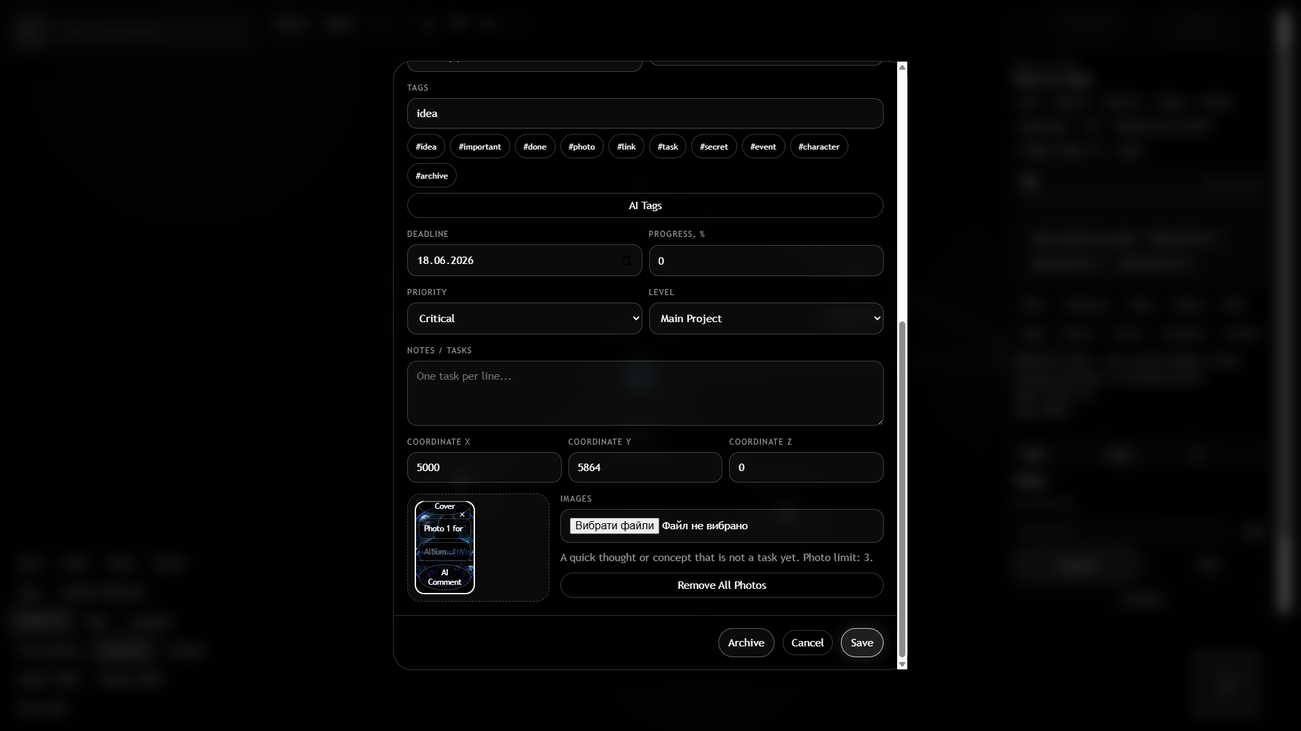Generate tags with the AI Tags button
The image size is (1301, 731).
(x=645, y=206)
